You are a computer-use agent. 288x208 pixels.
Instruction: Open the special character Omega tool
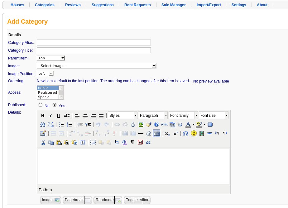click(x=185, y=133)
